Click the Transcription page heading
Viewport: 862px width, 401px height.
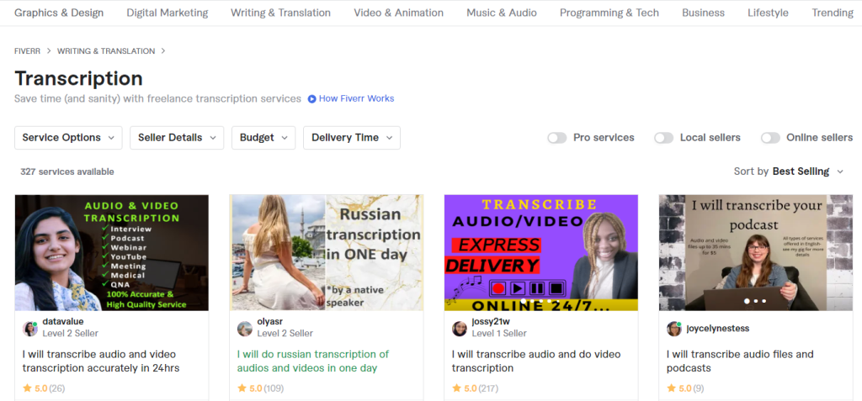pos(78,78)
